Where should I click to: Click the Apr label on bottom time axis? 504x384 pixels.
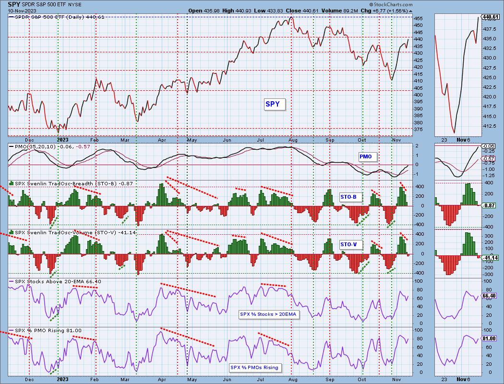[x=162, y=380]
